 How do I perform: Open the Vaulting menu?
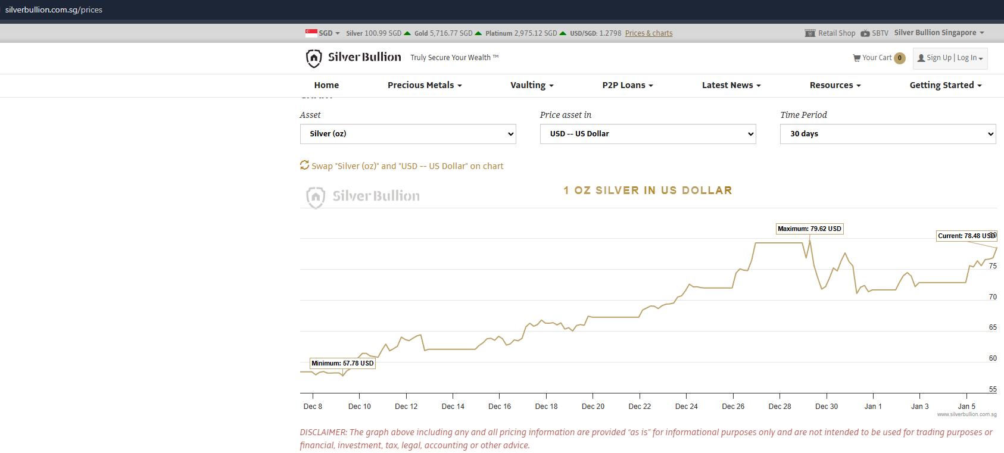click(532, 85)
